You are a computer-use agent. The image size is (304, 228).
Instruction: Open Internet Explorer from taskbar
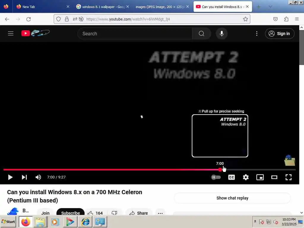(85, 221)
